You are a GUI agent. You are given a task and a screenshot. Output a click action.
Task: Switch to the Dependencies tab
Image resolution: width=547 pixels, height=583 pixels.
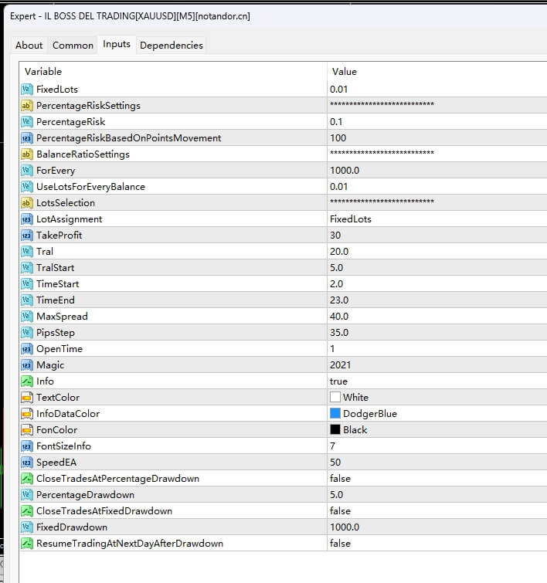coord(171,46)
